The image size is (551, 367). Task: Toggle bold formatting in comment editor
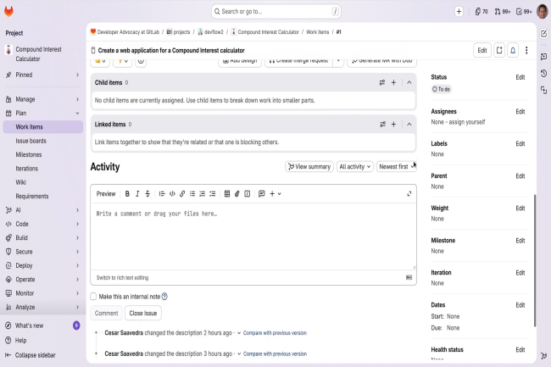coord(127,194)
